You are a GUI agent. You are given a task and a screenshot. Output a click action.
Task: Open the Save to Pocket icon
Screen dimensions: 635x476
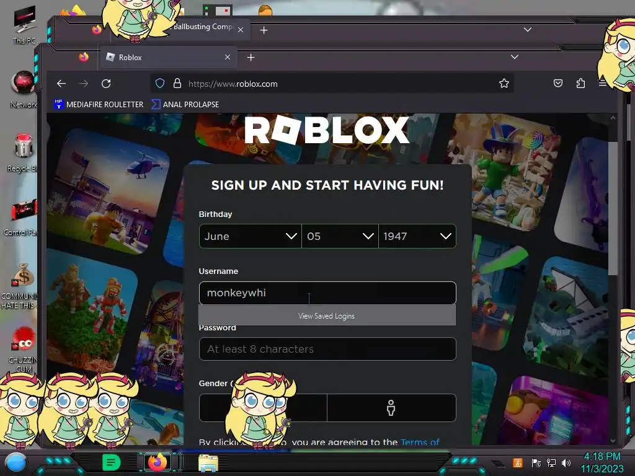[558, 84]
